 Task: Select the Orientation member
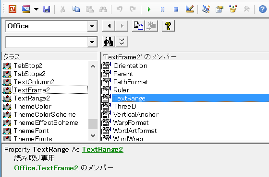coord(130,66)
